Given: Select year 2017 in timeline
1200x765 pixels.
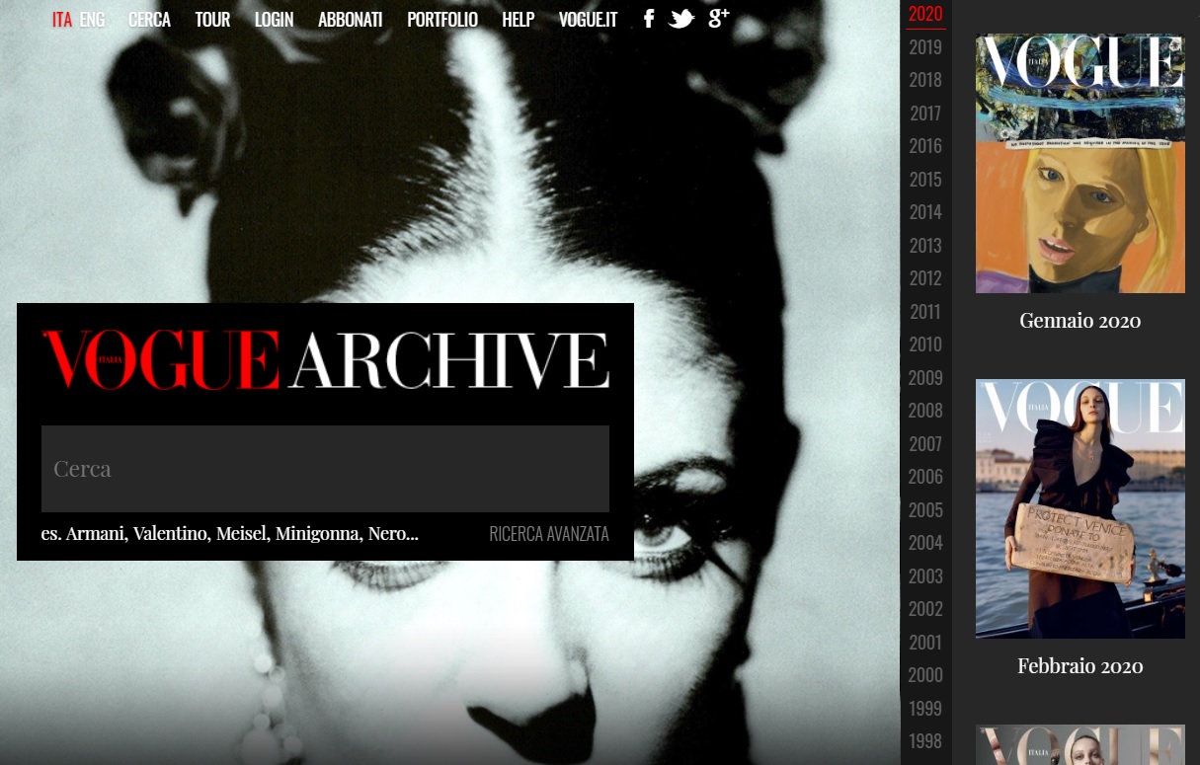Looking at the screenshot, I should pos(925,114).
